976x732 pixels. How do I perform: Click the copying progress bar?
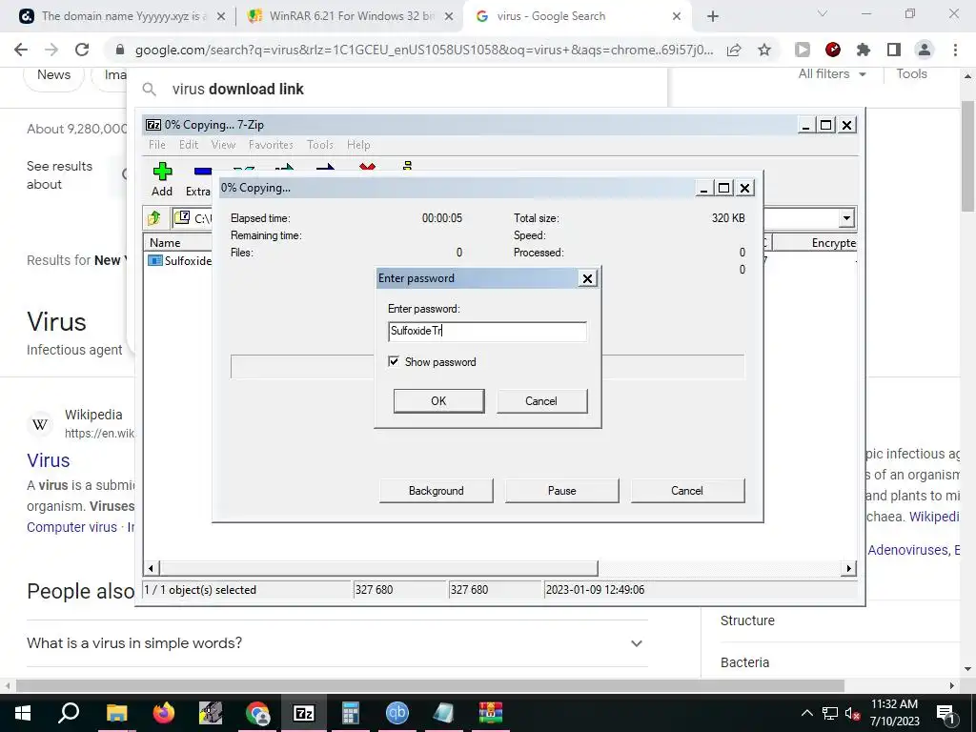[487, 367]
